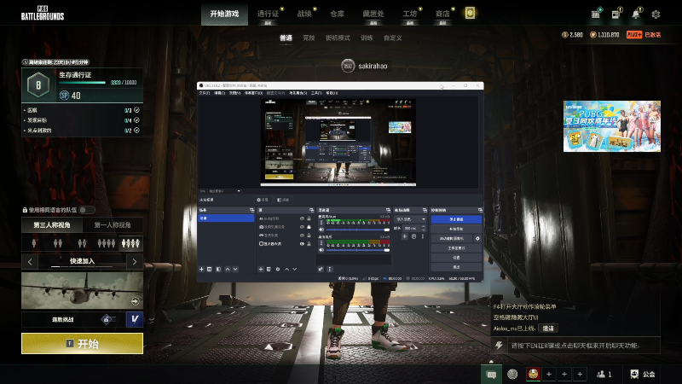
Task: Toggle visibility eye of third OBS source
Action: pyautogui.click(x=302, y=236)
